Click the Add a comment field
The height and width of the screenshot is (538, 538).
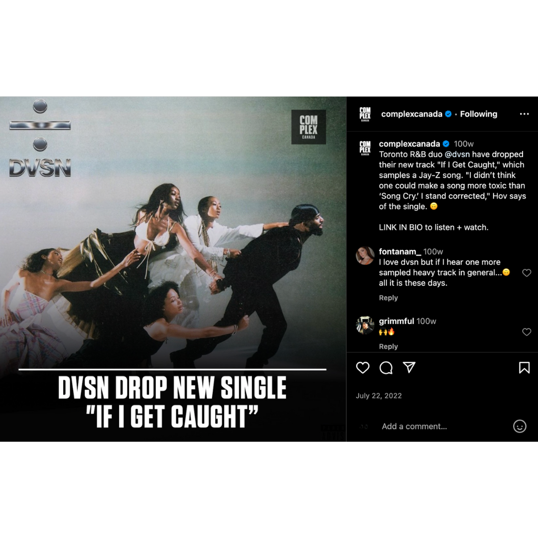tap(443, 426)
